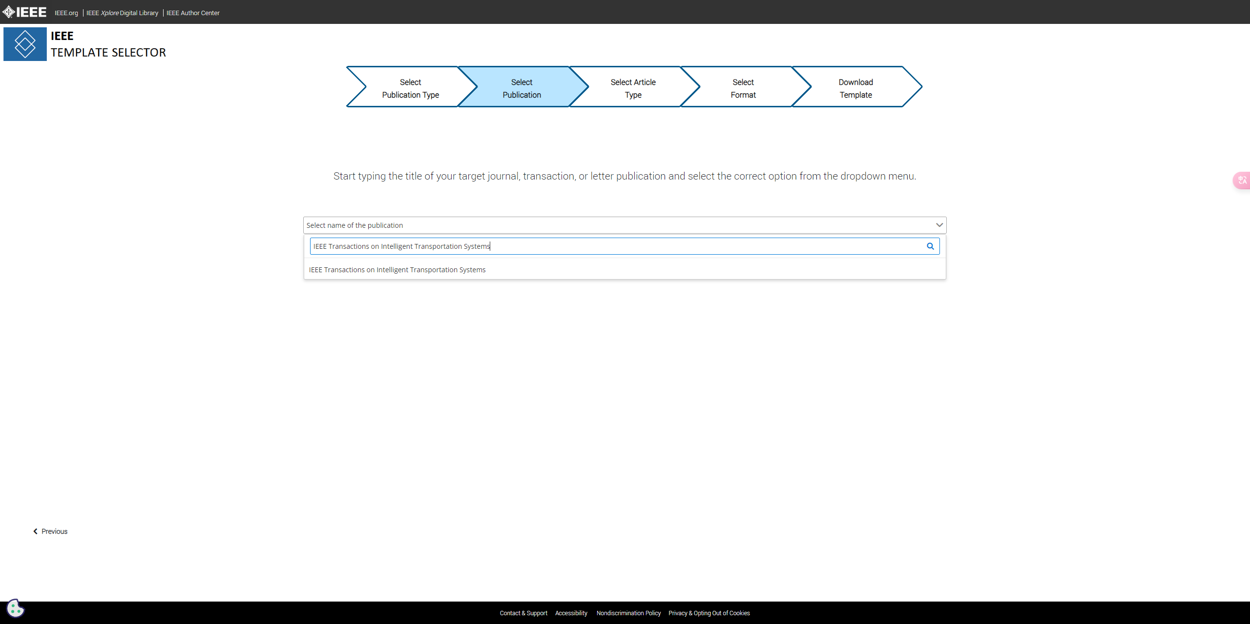The height and width of the screenshot is (624, 1250).
Task: Go to Download Template step
Action: pos(855,88)
